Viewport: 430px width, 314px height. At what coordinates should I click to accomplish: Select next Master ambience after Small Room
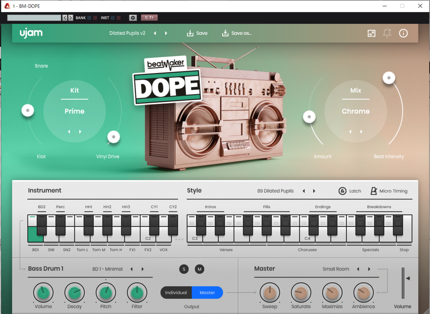pyautogui.click(x=369, y=269)
